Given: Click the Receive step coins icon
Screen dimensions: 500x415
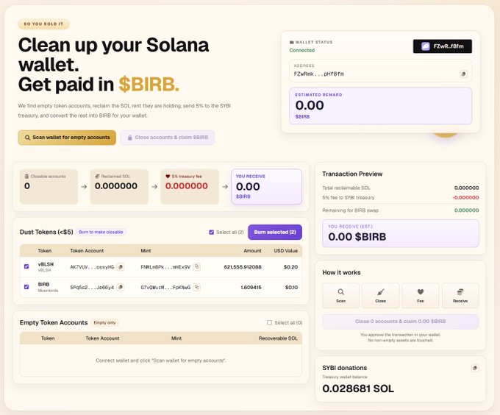Looking at the screenshot, I should coord(460,292).
